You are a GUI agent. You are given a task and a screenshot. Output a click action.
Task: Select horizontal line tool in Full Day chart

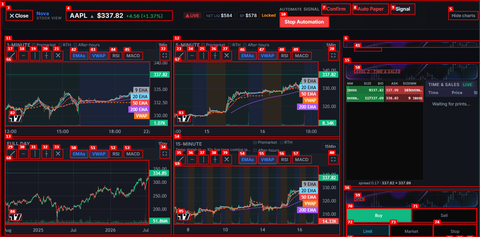point(23,154)
